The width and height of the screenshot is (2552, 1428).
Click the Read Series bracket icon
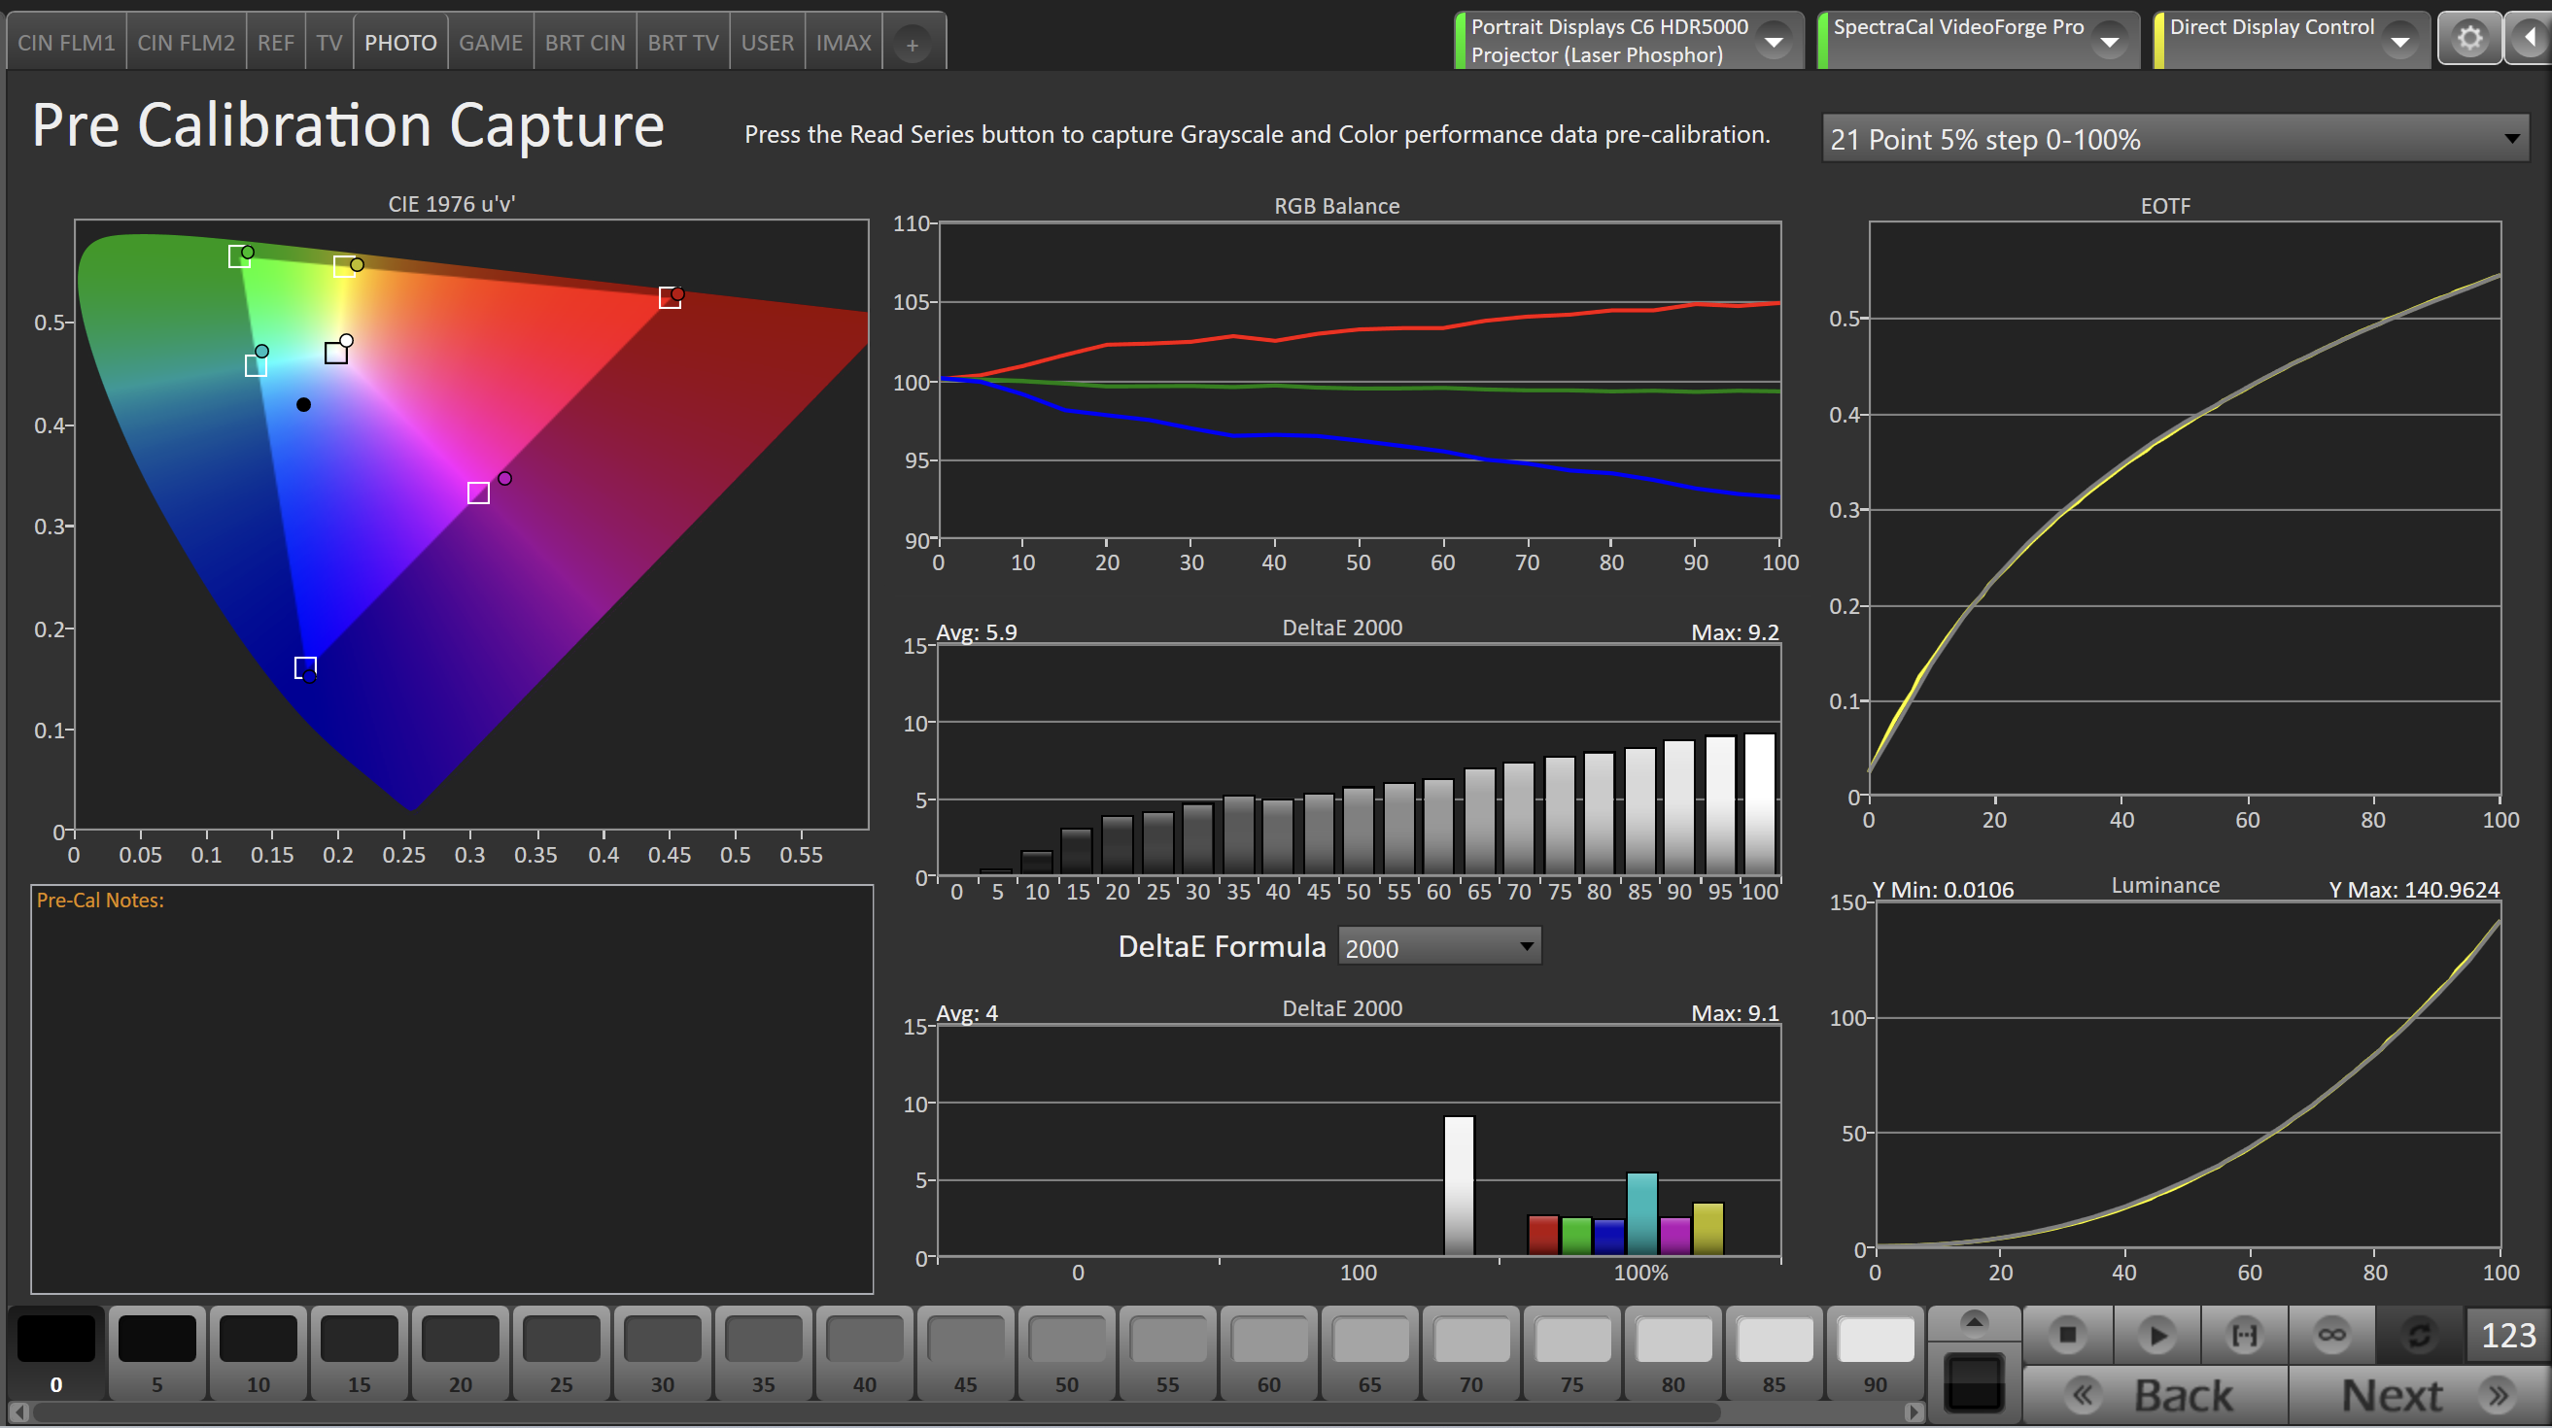[2244, 1335]
